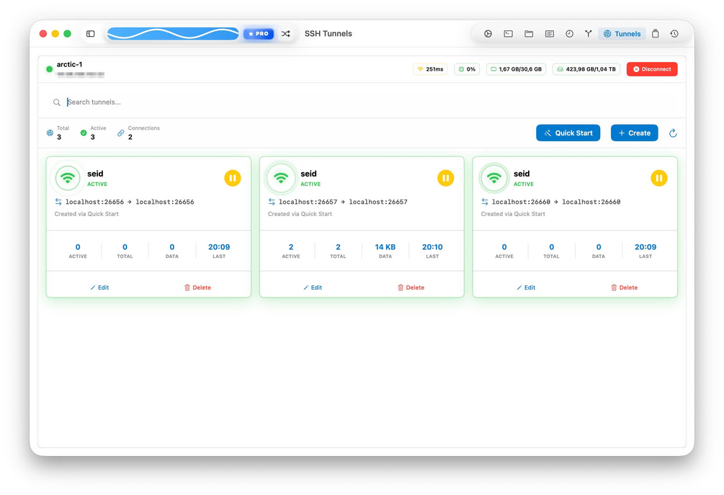Edit the localhost:26657 tunnel
Viewport: 724px width, 495px height.
point(313,287)
